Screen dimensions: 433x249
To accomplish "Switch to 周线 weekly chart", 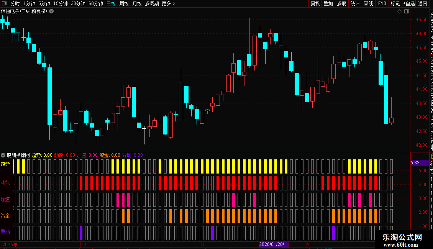I will (124, 3).
